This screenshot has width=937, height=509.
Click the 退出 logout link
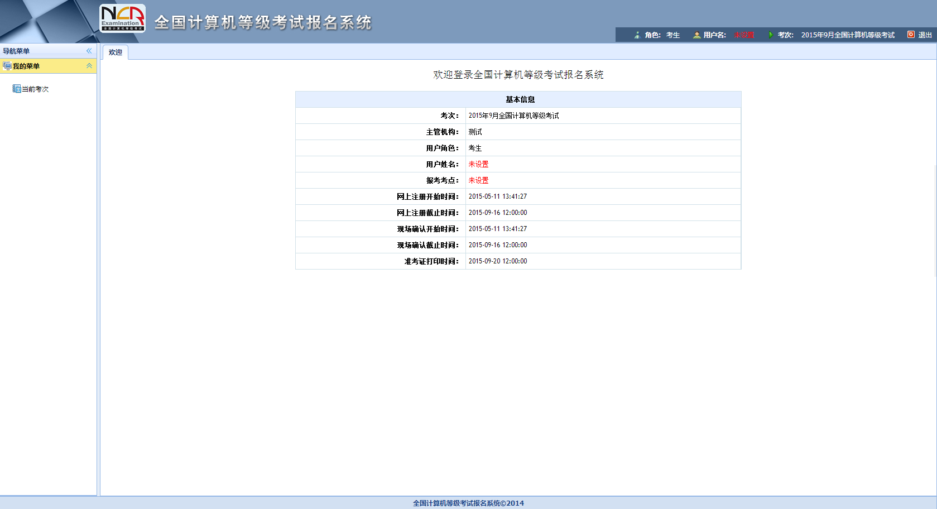pos(925,35)
